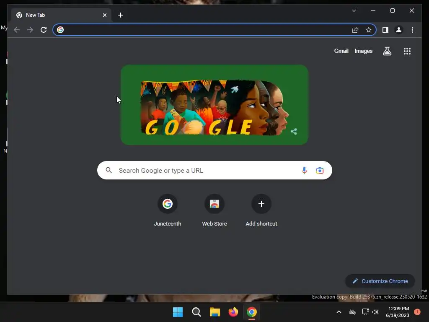This screenshot has height=322, width=429.
Task: Click Customize Chrome button
Action: pos(380,281)
